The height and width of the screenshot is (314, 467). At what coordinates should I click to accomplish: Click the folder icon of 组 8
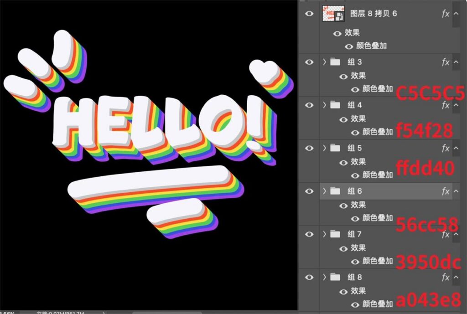click(x=335, y=277)
